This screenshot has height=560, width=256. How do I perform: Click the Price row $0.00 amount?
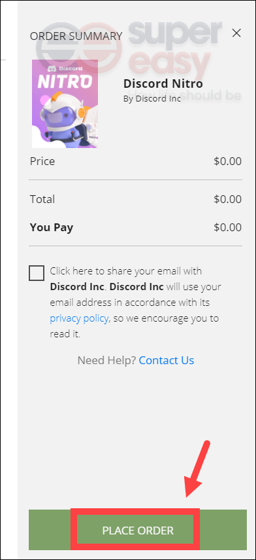pos(227,161)
